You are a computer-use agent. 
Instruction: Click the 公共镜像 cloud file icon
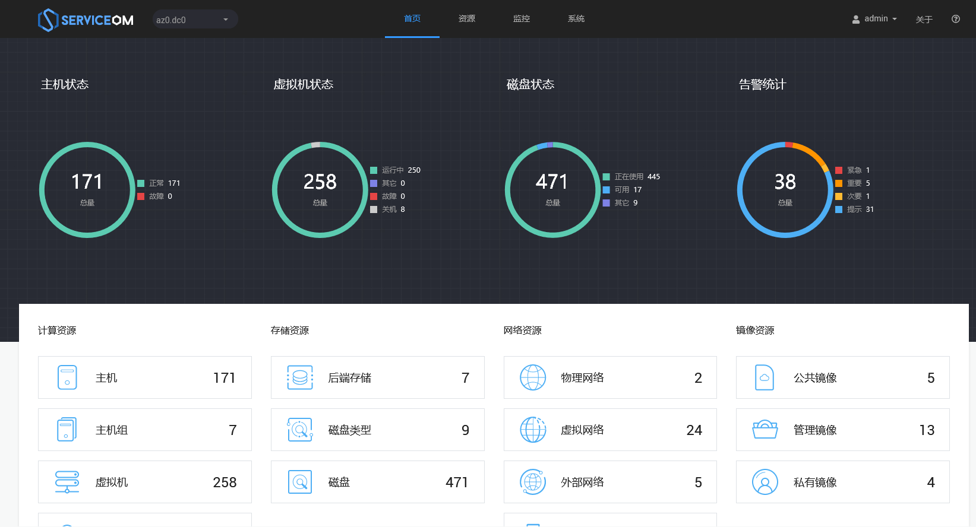765,377
